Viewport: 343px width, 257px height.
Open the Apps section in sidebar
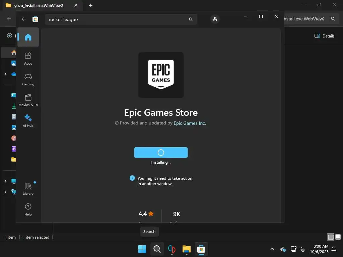(x=28, y=59)
